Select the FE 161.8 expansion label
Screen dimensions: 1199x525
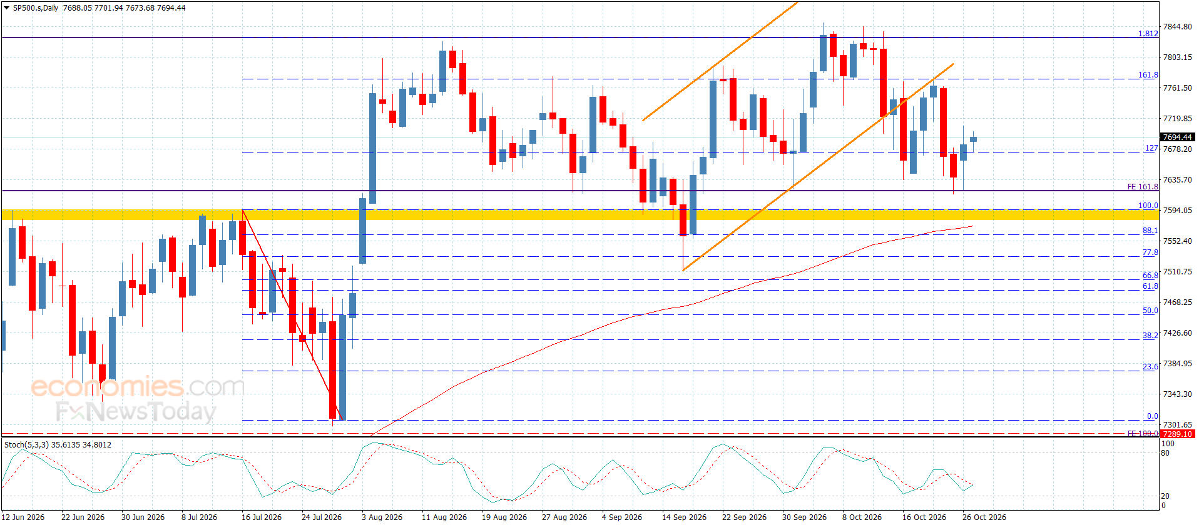[1143, 187]
